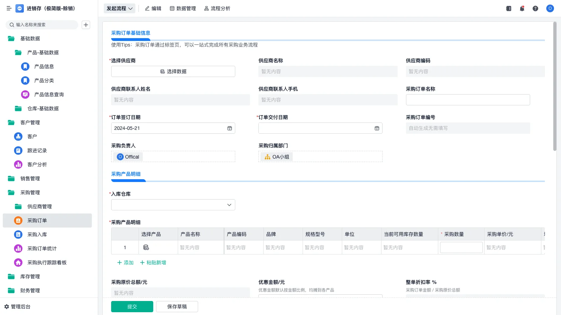Open the 产品分类 form icon
Screen dimensions: 561x315
point(25,80)
